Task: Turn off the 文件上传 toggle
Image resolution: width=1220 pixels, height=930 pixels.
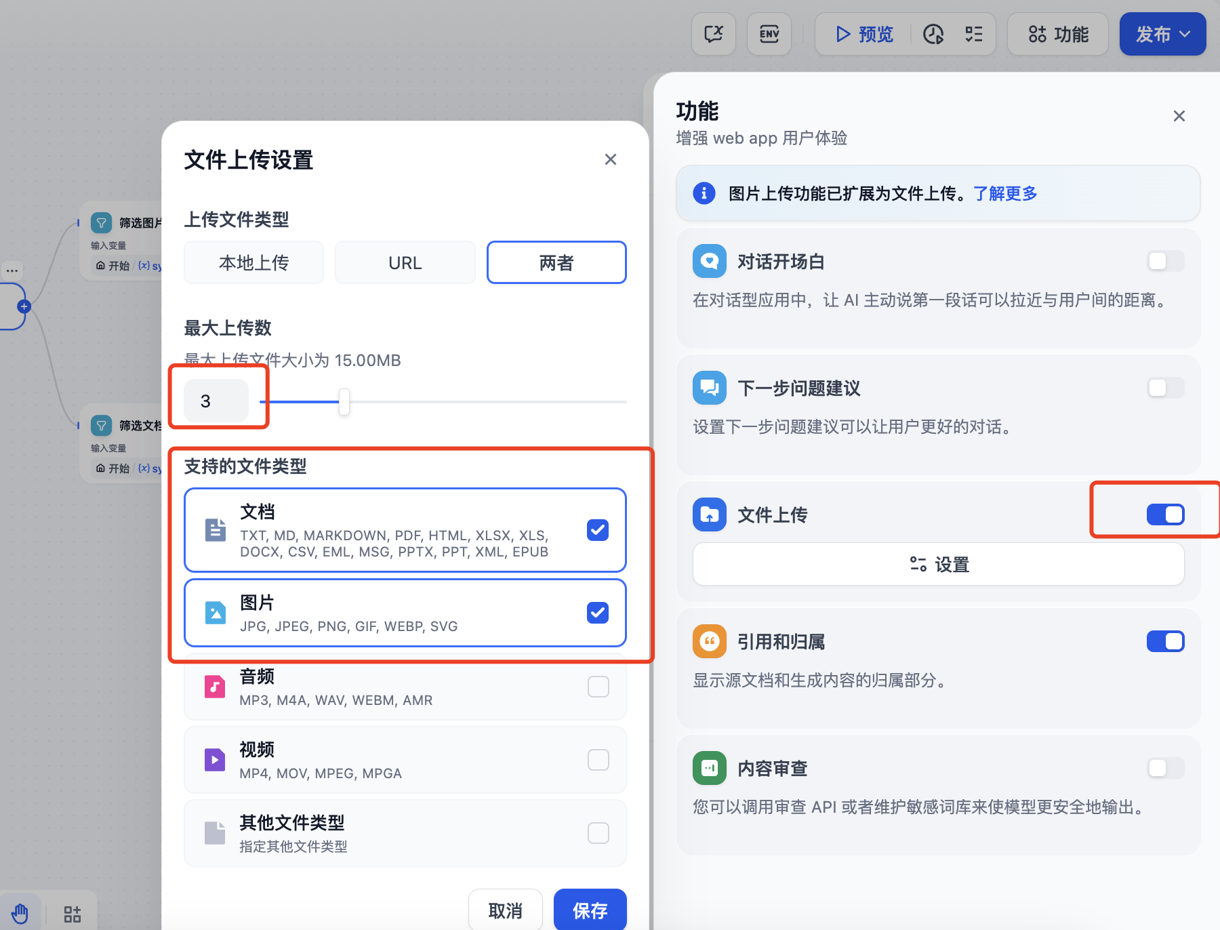Action: click(x=1165, y=514)
